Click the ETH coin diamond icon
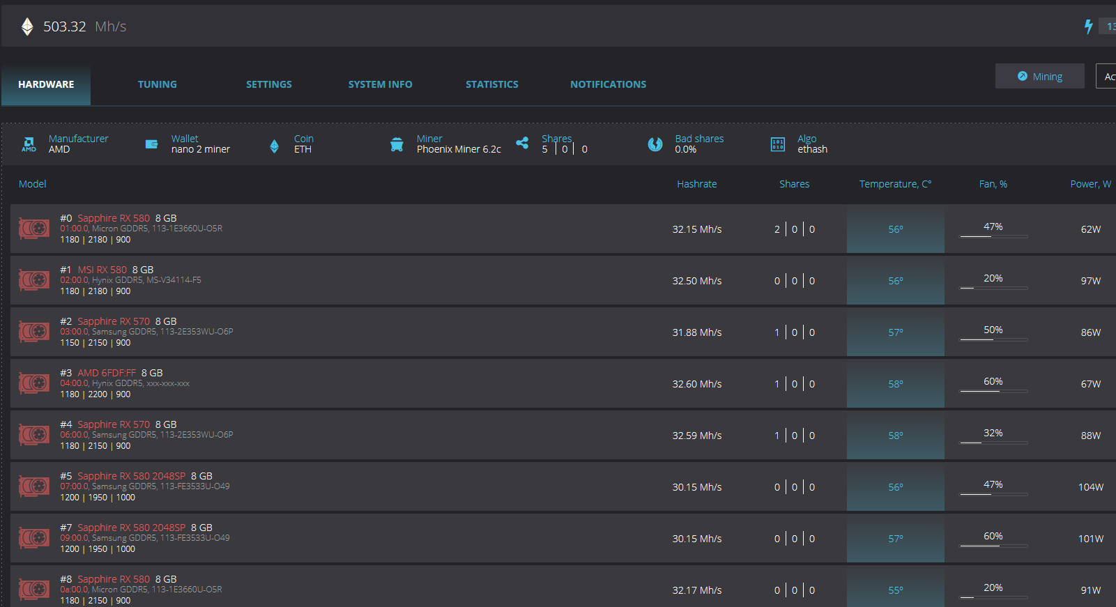The width and height of the screenshot is (1116, 607). tap(274, 146)
